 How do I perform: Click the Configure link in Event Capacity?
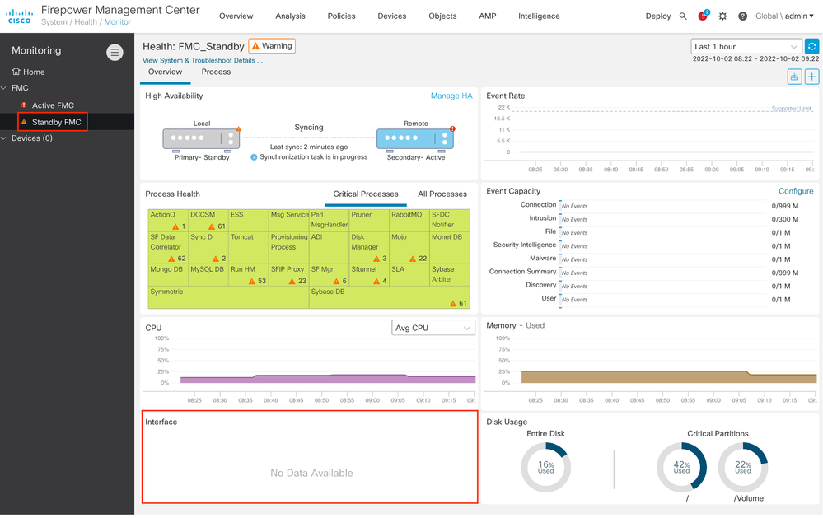(x=796, y=191)
